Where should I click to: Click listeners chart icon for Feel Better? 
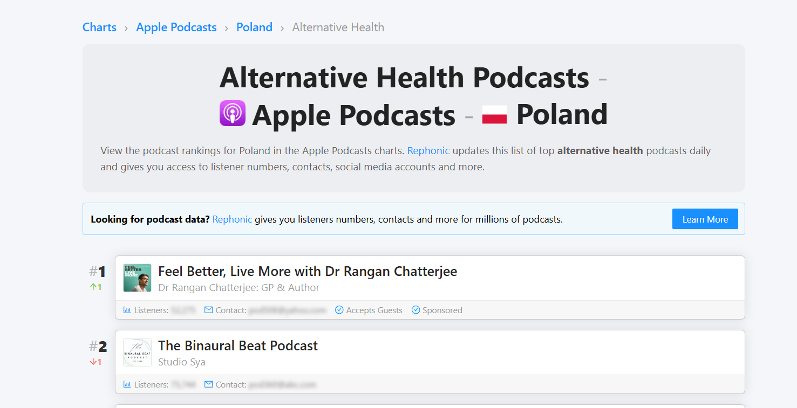[x=127, y=310]
